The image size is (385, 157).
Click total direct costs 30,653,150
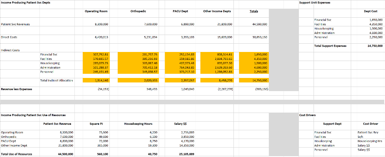260,37
